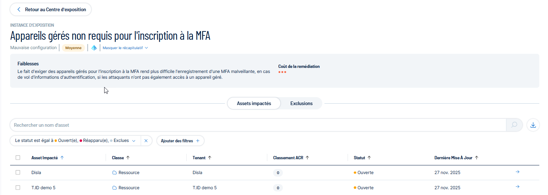This screenshot has height=195, width=548.
Task: Select the T.ID demo 5 checkbox
Action: (18, 188)
